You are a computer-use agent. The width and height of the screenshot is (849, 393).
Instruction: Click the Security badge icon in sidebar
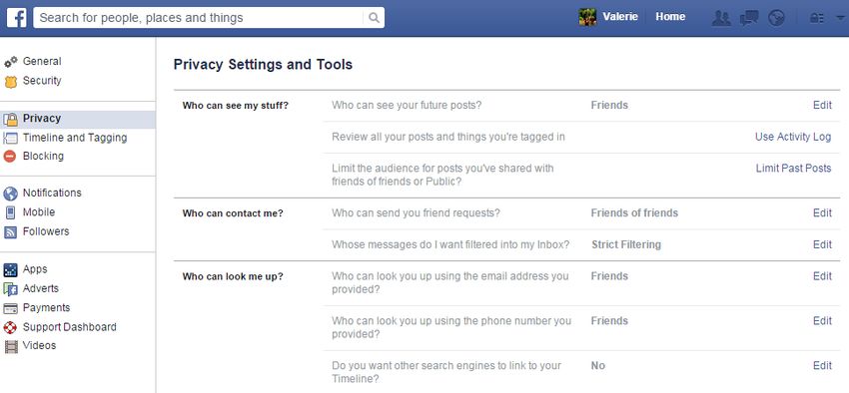(x=10, y=82)
